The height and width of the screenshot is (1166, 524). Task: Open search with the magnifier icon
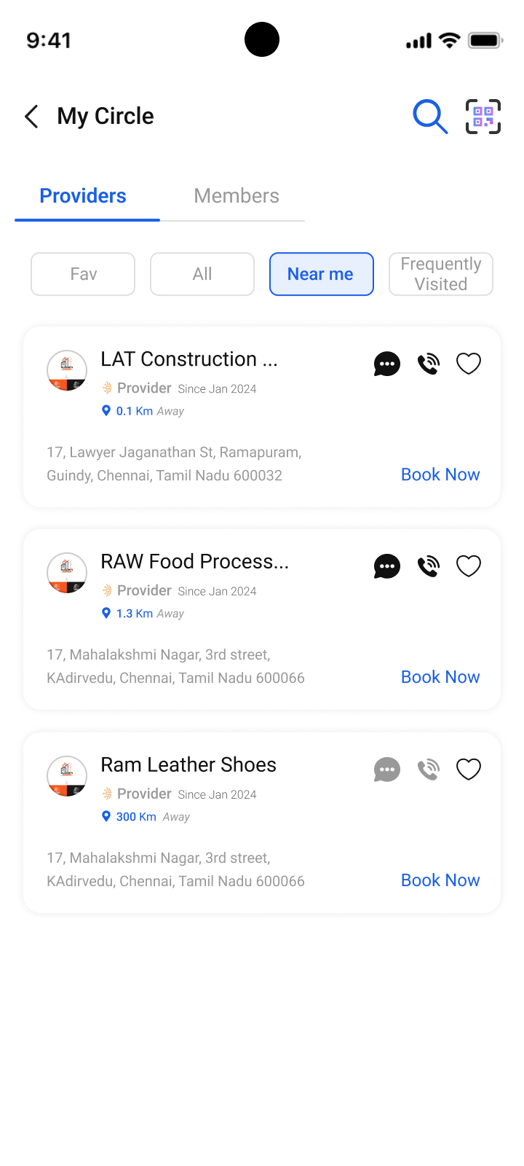[430, 117]
